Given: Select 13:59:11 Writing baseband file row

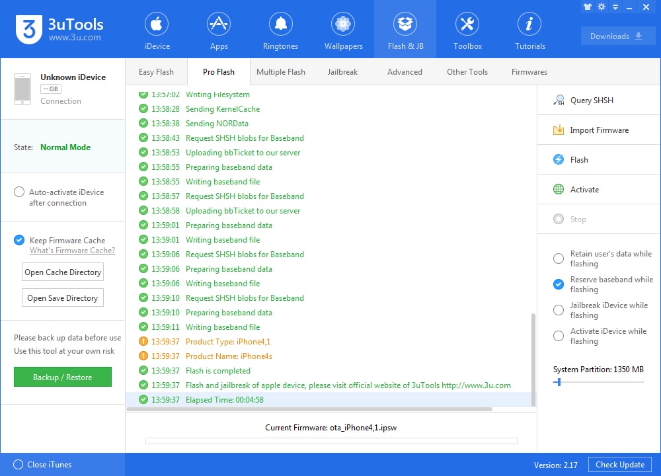Looking at the screenshot, I should point(328,327).
